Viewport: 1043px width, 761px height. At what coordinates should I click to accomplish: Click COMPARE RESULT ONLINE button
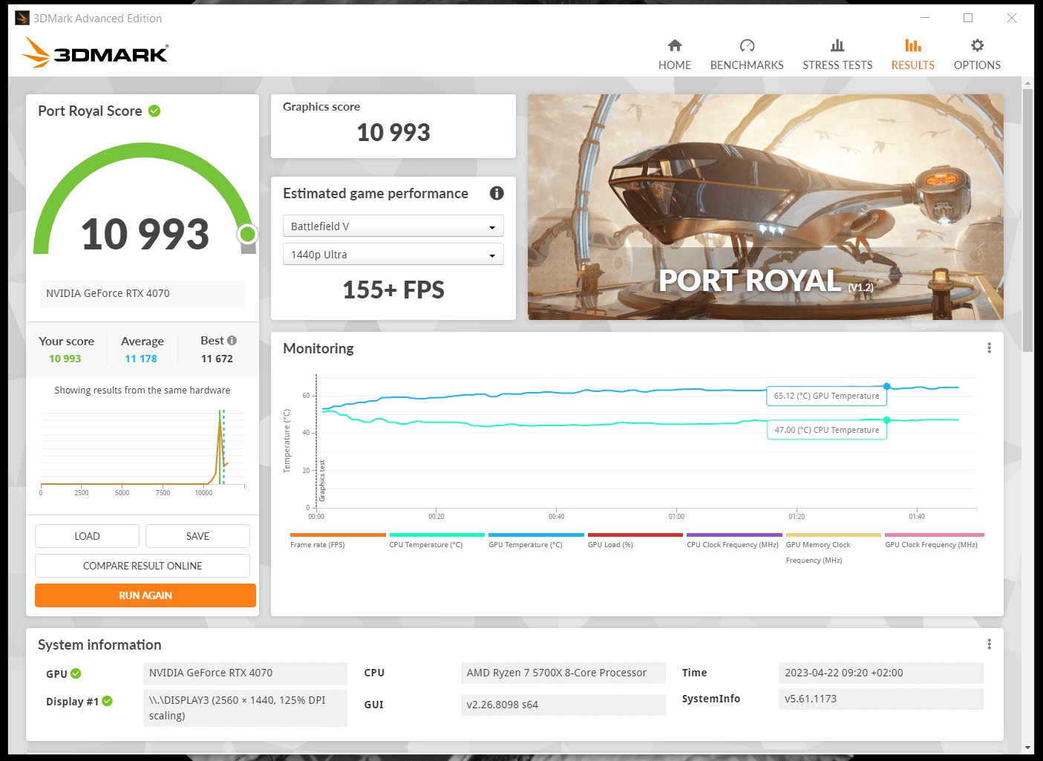tap(143, 566)
